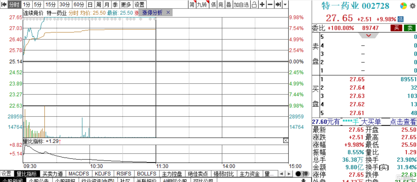Screen dimensions: 417x182
Task: Expand the toolbar dropdown arrow
Action: click(285, 4)
